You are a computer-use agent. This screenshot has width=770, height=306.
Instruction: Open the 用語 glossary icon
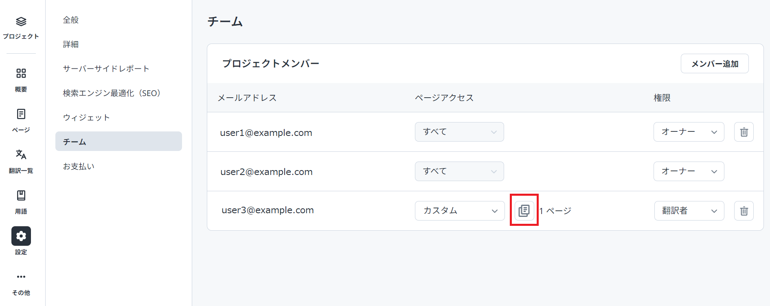(21, 195)
